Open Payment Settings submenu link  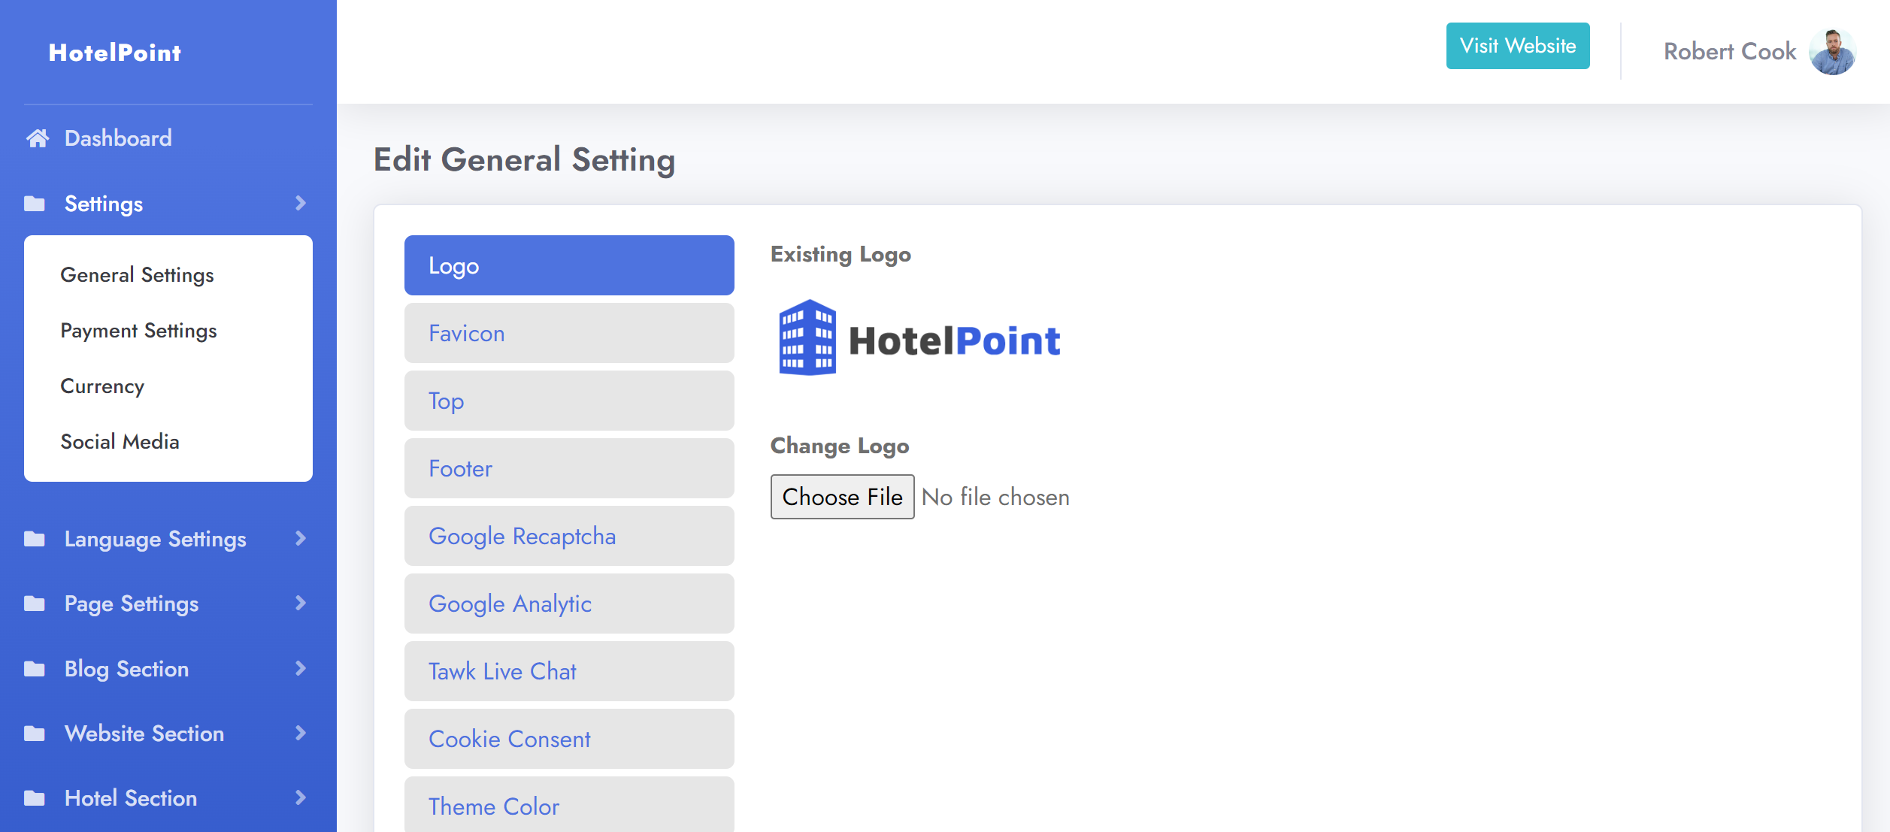(x=138, y=331)
